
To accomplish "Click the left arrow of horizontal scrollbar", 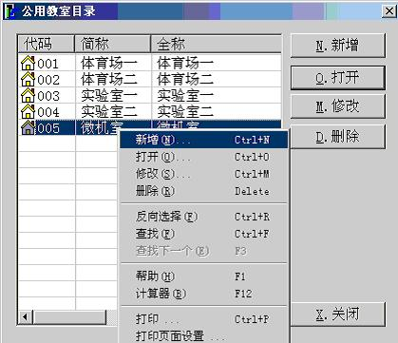I will 26,316.
